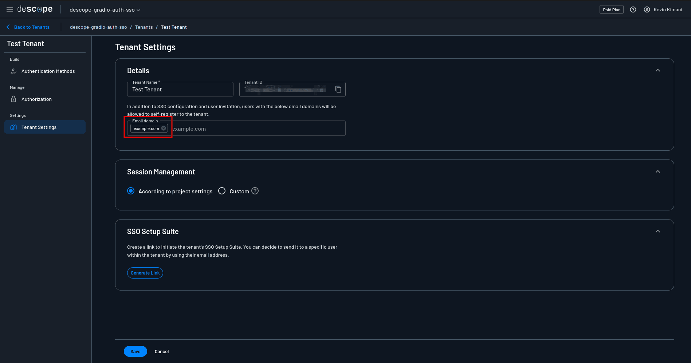This screenshot has width=691, height=363.
Task: Open the navigation hamburger menu
Action: 9,9
